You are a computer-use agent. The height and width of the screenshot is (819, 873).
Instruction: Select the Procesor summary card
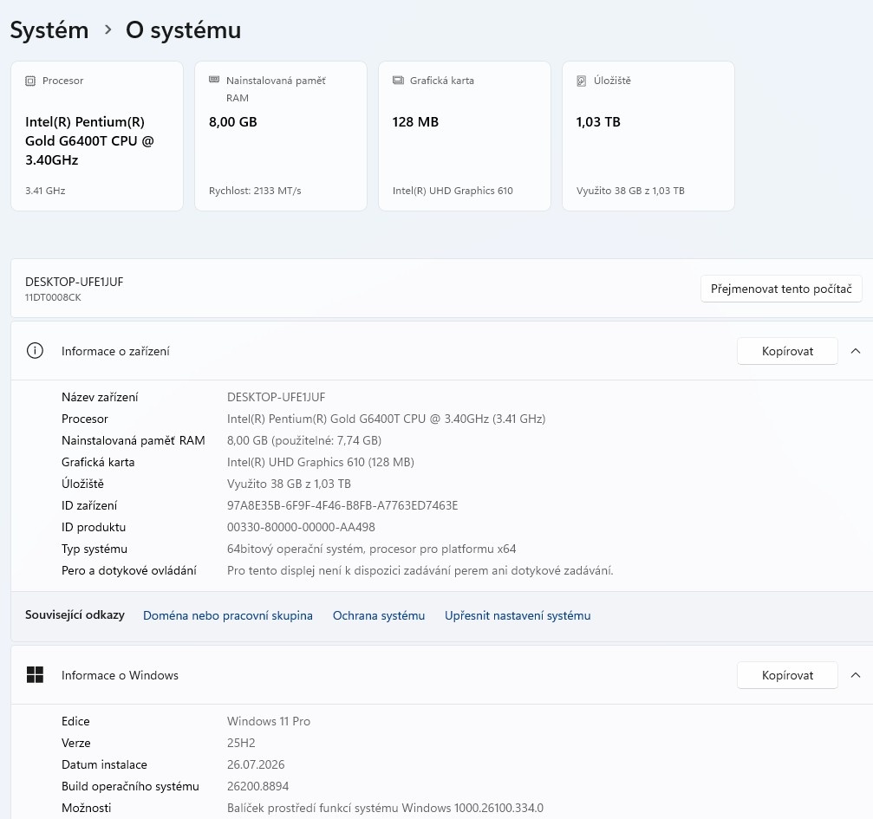97,136
